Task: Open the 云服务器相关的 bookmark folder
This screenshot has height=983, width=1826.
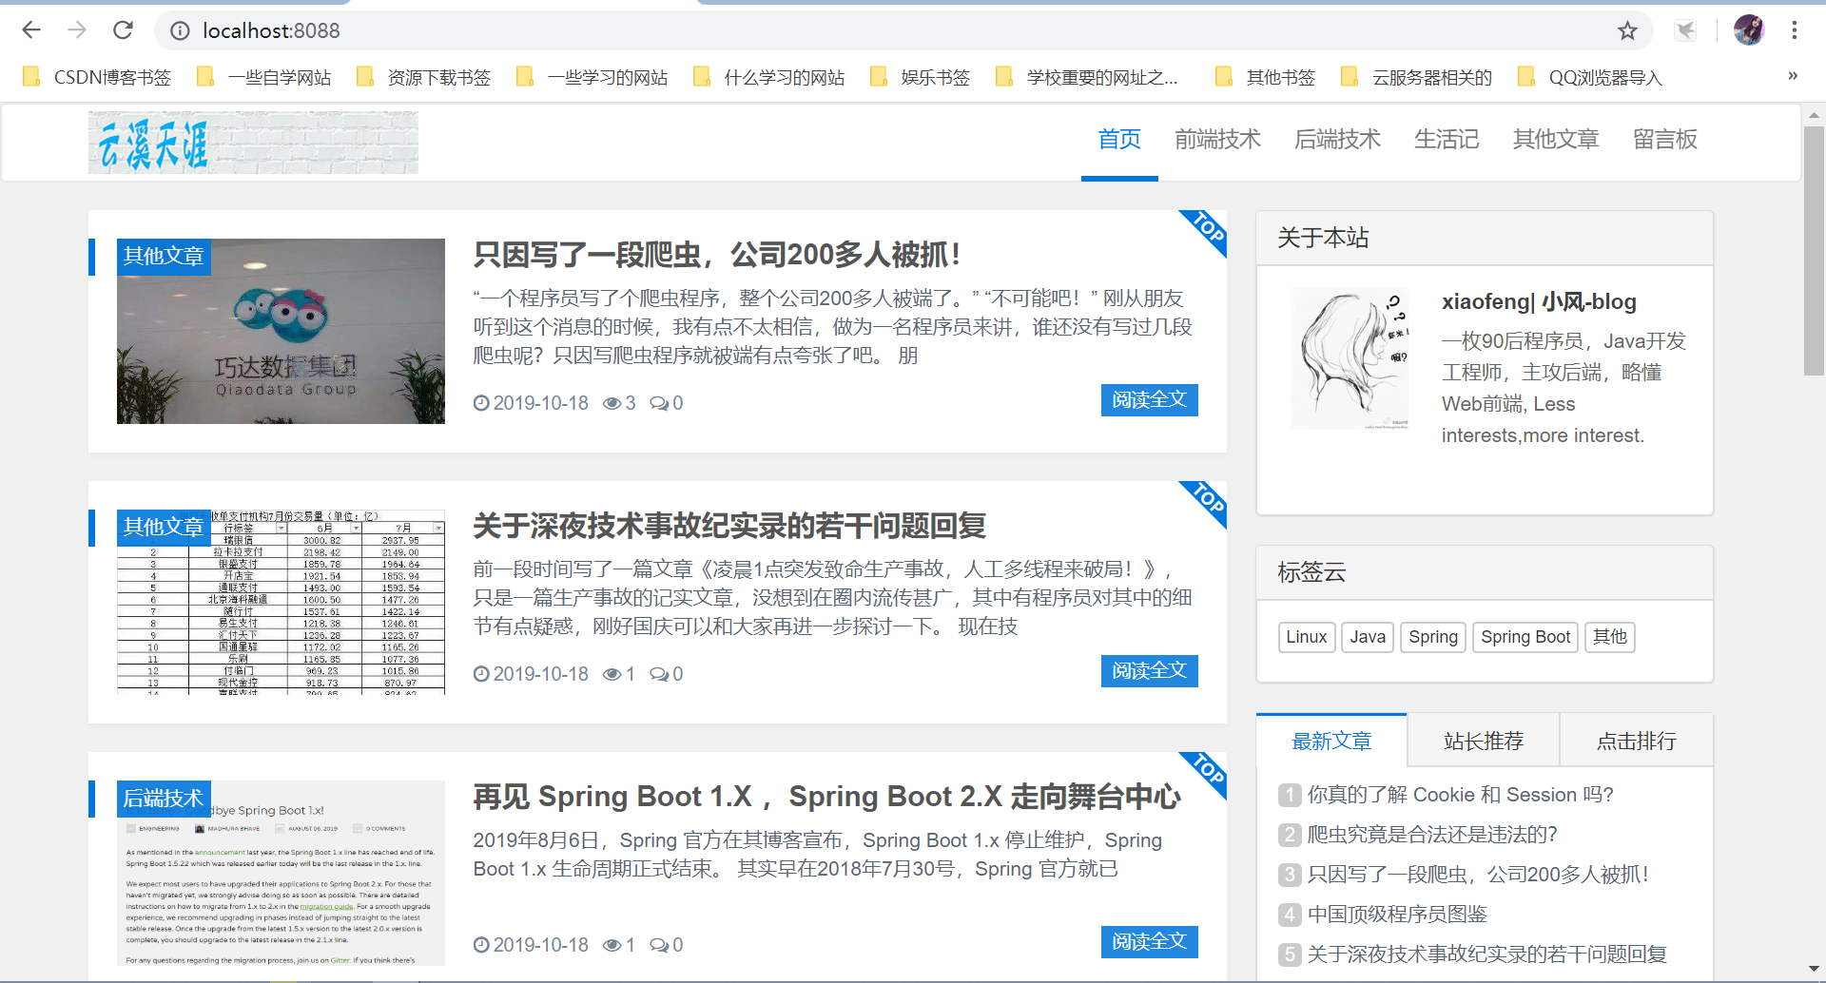Action: (1417, 77)
